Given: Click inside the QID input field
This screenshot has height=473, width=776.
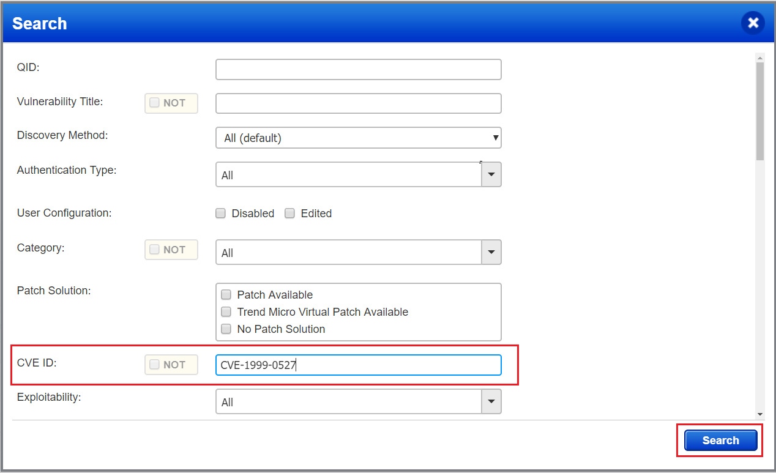Looking at the screenshot, I should (358, 69).
